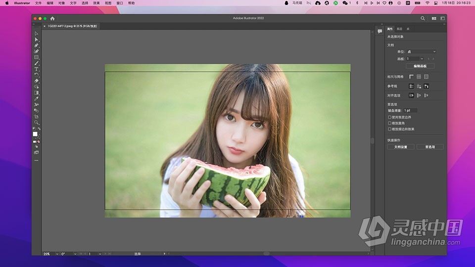Enable the 使用预览边界 checkbox
Screen dimensions: 475x267
(x=389, y=117)
